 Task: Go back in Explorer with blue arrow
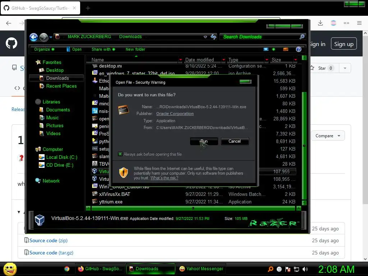(33, 37)
